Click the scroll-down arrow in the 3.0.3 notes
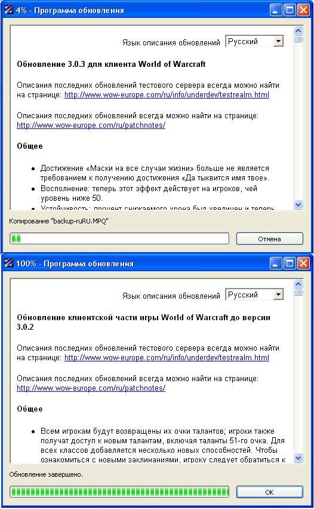 [x=298, y=204]
